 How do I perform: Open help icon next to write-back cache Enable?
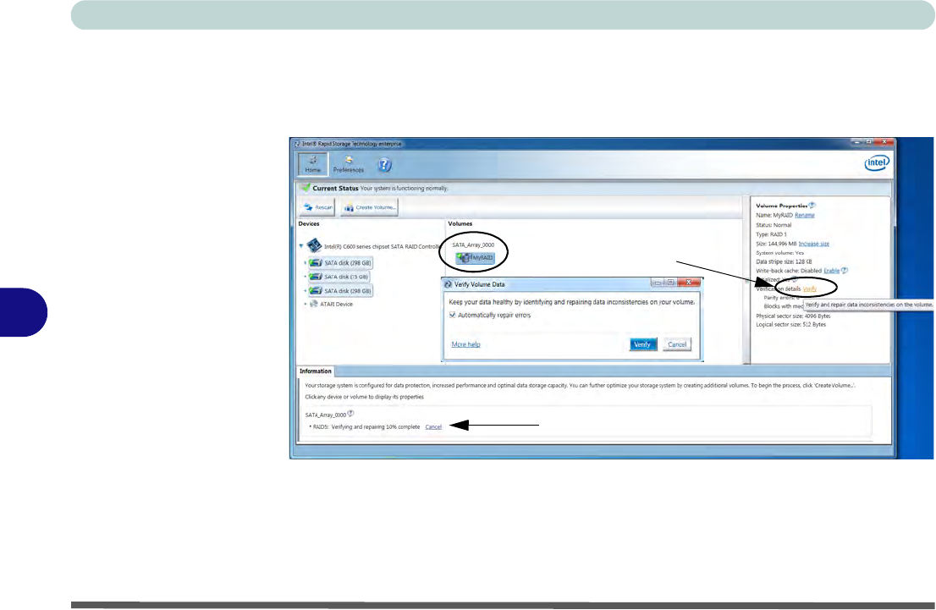pyautogui.click(x=844, y=271)
